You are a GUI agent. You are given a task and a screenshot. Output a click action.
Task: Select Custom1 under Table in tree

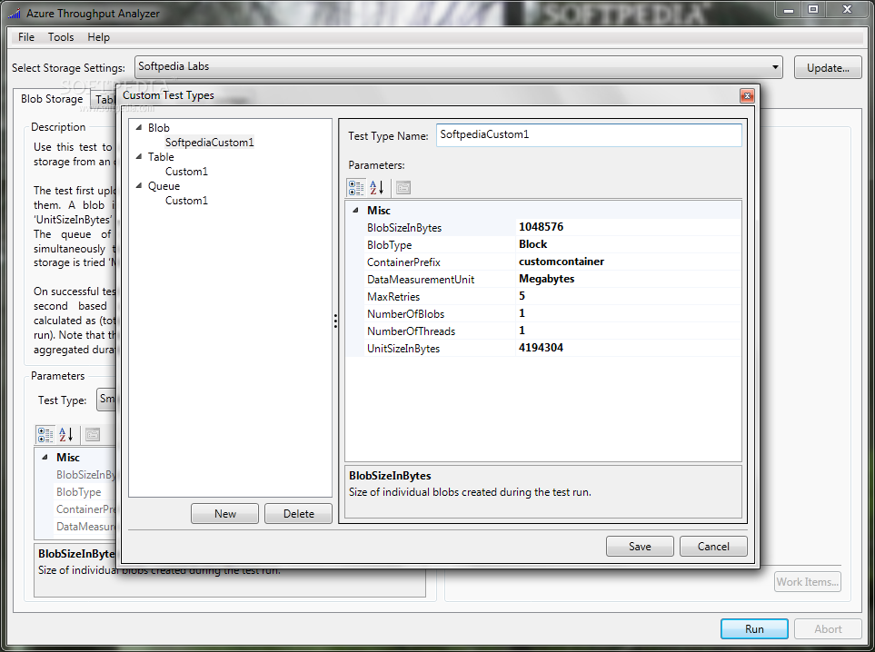[186, 172]
